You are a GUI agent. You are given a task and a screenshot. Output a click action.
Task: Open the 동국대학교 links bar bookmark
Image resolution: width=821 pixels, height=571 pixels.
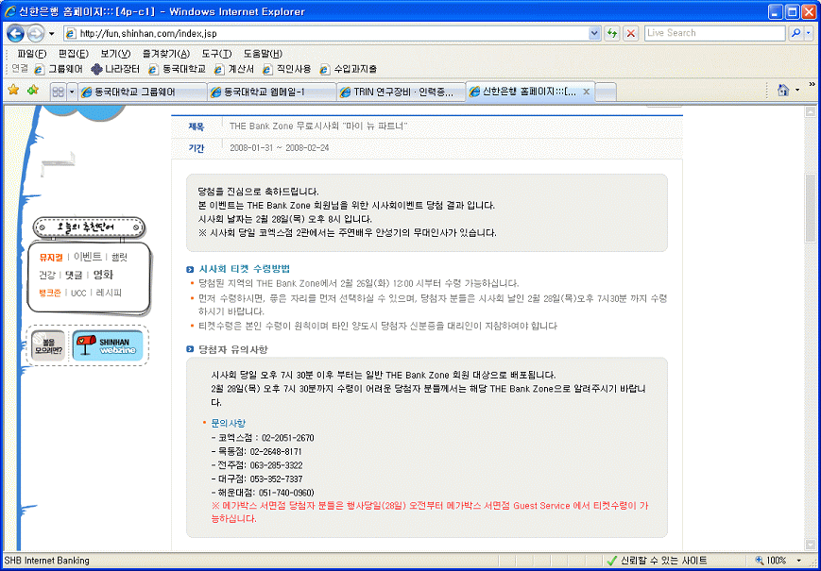(x=177, y=69)
